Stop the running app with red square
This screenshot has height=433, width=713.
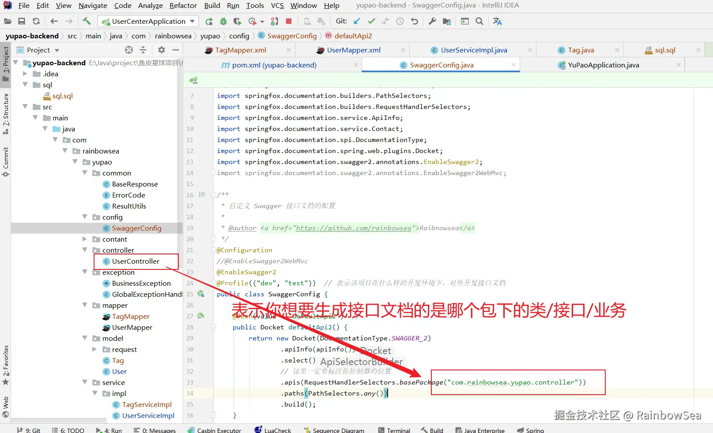click(x=289, y=21)
